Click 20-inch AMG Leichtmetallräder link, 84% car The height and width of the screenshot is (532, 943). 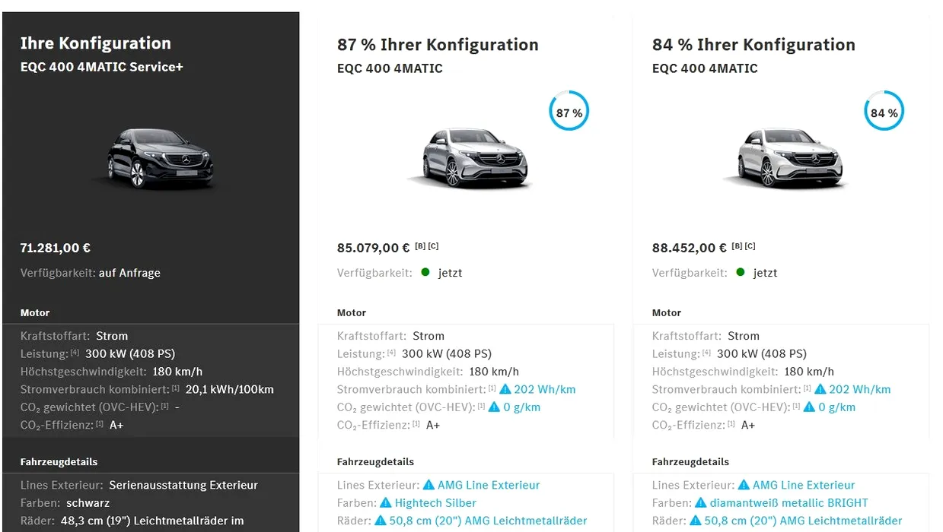tap(803, 521)
